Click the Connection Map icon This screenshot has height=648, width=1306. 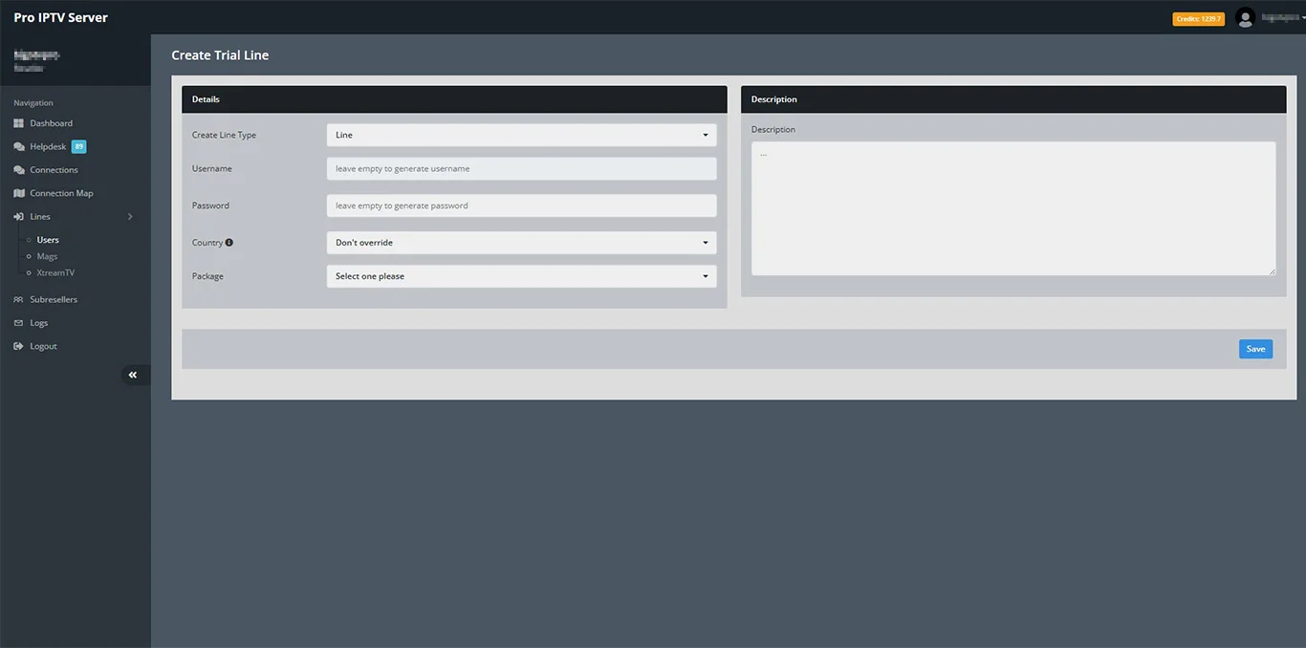coord(18,193)
